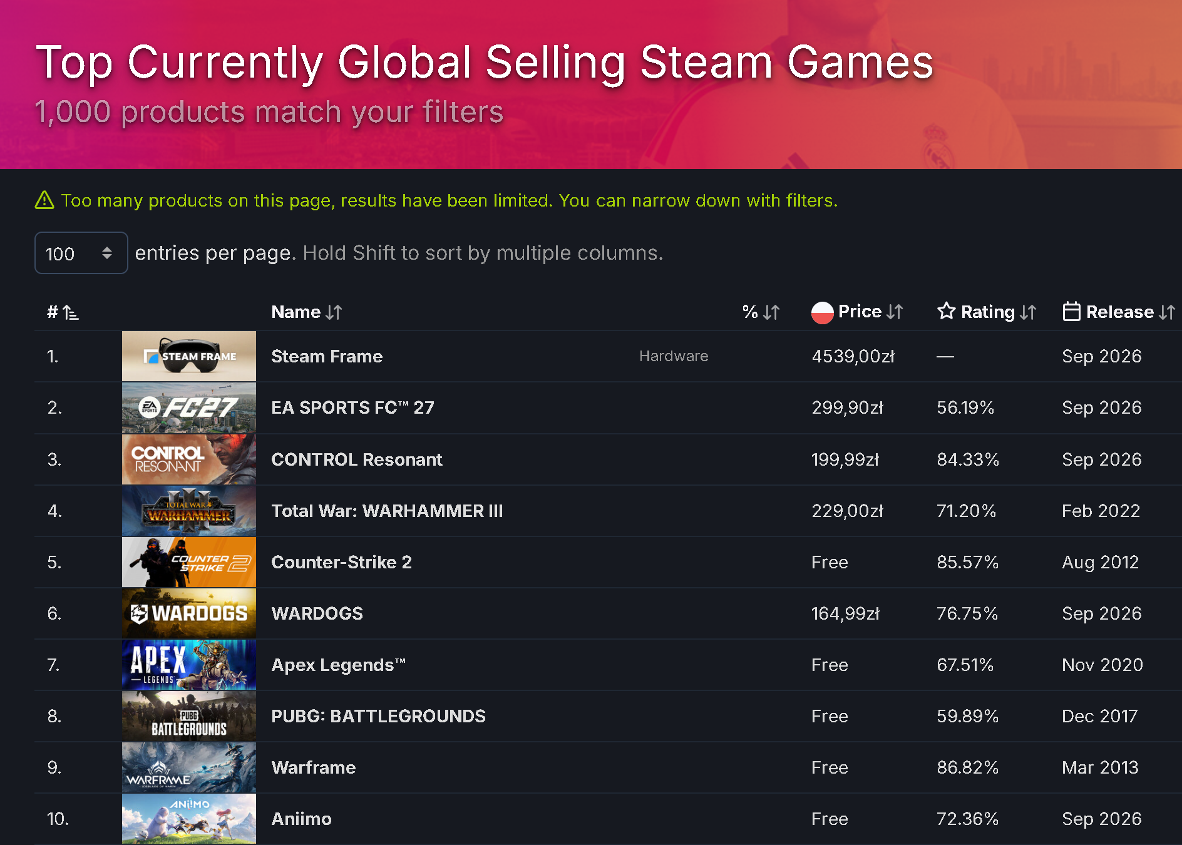Open the Aniimo game link
Screen dimensions: 1182x845
(x=301, y=819)
